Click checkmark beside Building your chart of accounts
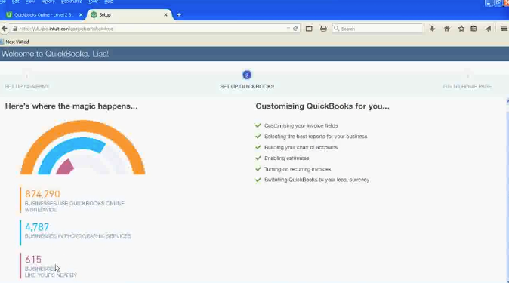The image size is (509, 283). [258, 147]
